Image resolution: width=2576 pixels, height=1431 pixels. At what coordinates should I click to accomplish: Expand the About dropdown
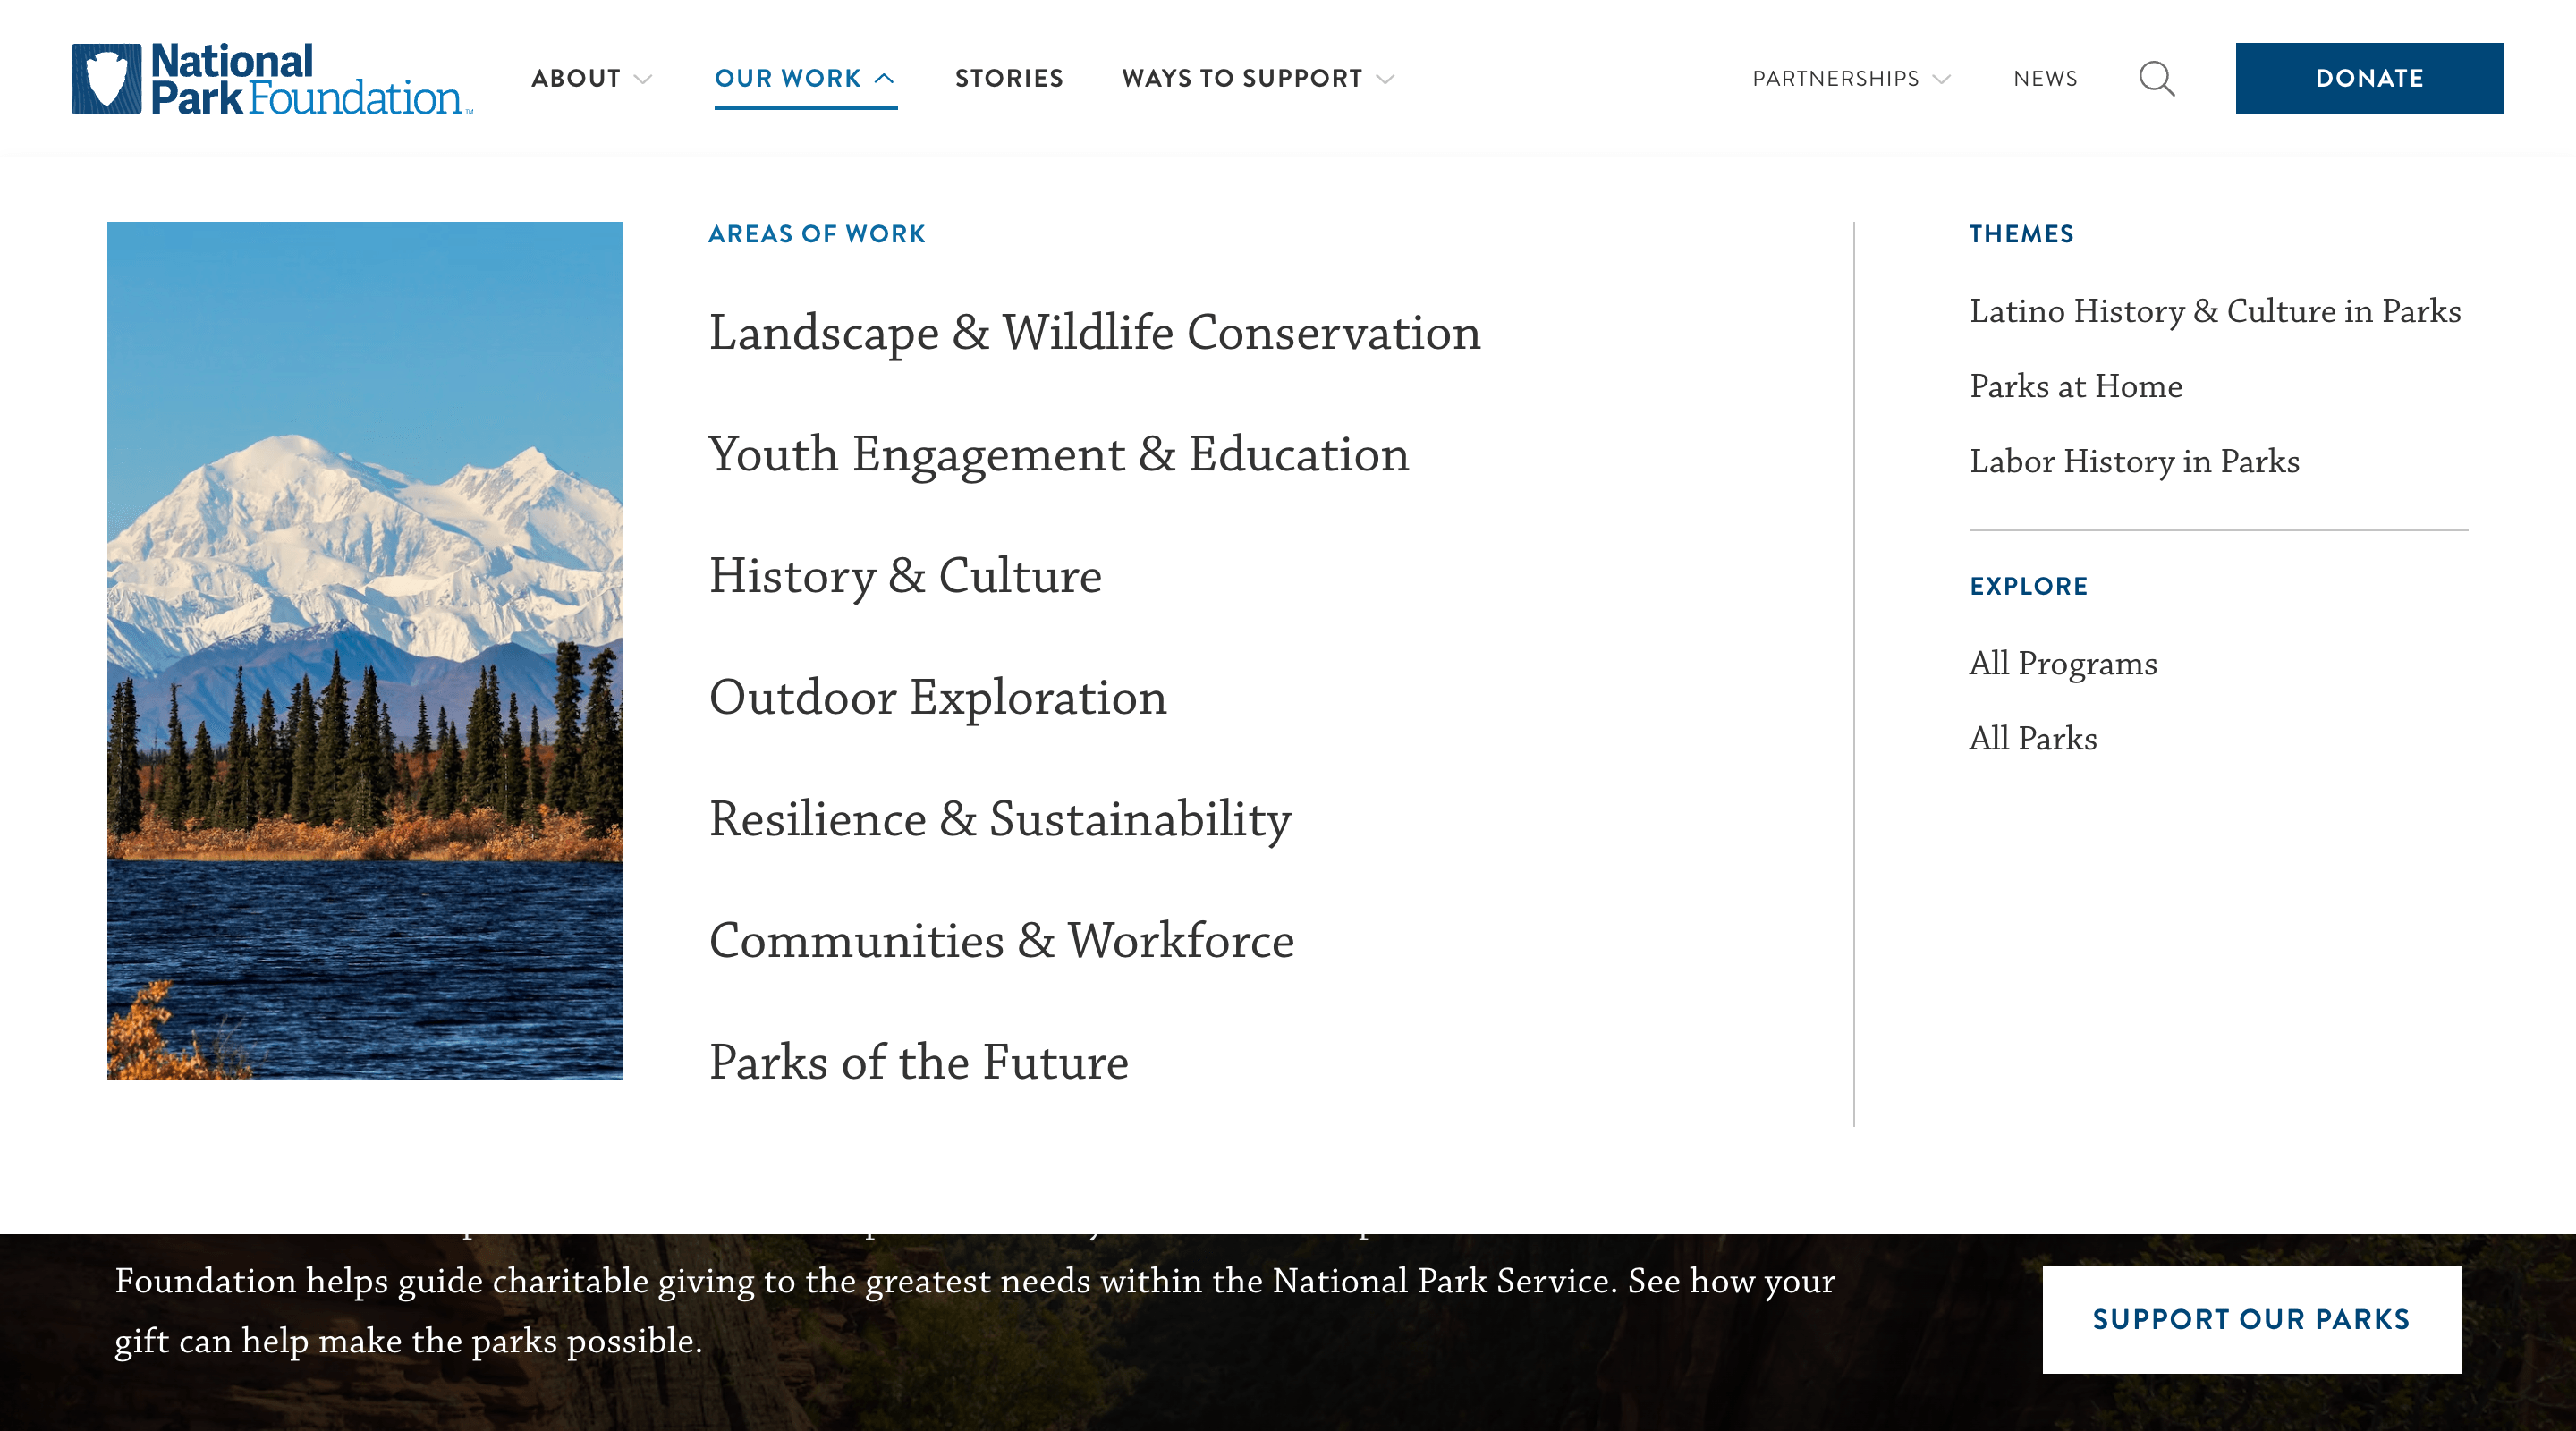[592, 79]
